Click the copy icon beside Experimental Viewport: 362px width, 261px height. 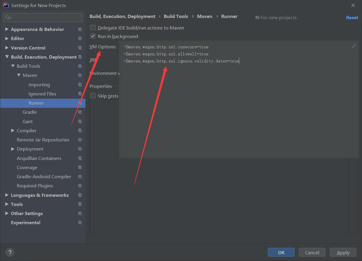click(80, 223)
